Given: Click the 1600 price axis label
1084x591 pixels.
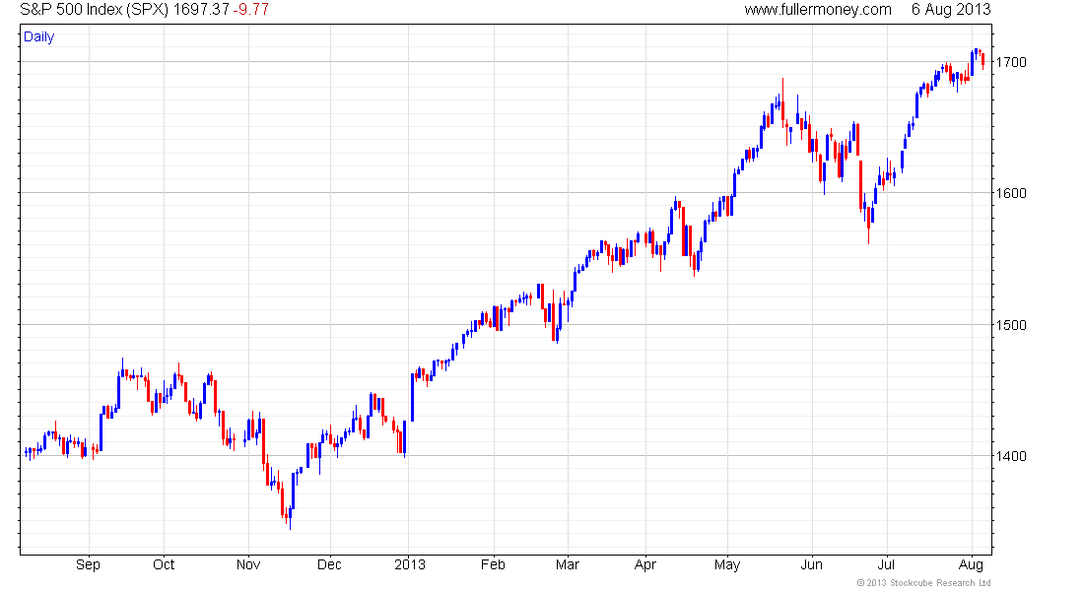Looking at the screenshot, I should coord(1011,193).
